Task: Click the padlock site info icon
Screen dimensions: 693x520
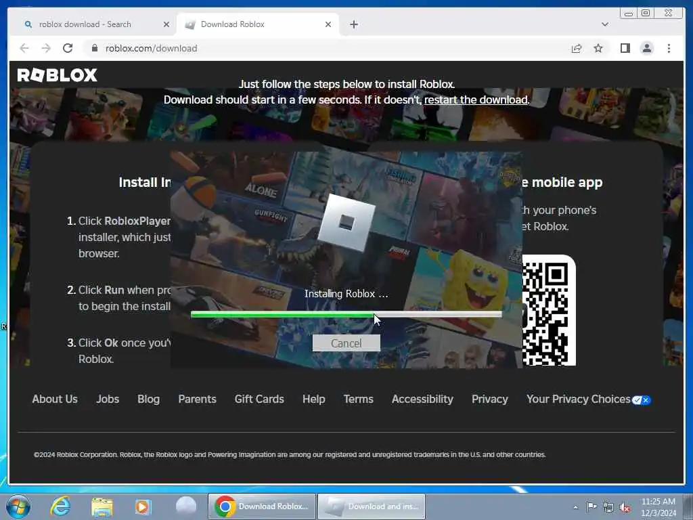Action: click(x=95, y=48)
